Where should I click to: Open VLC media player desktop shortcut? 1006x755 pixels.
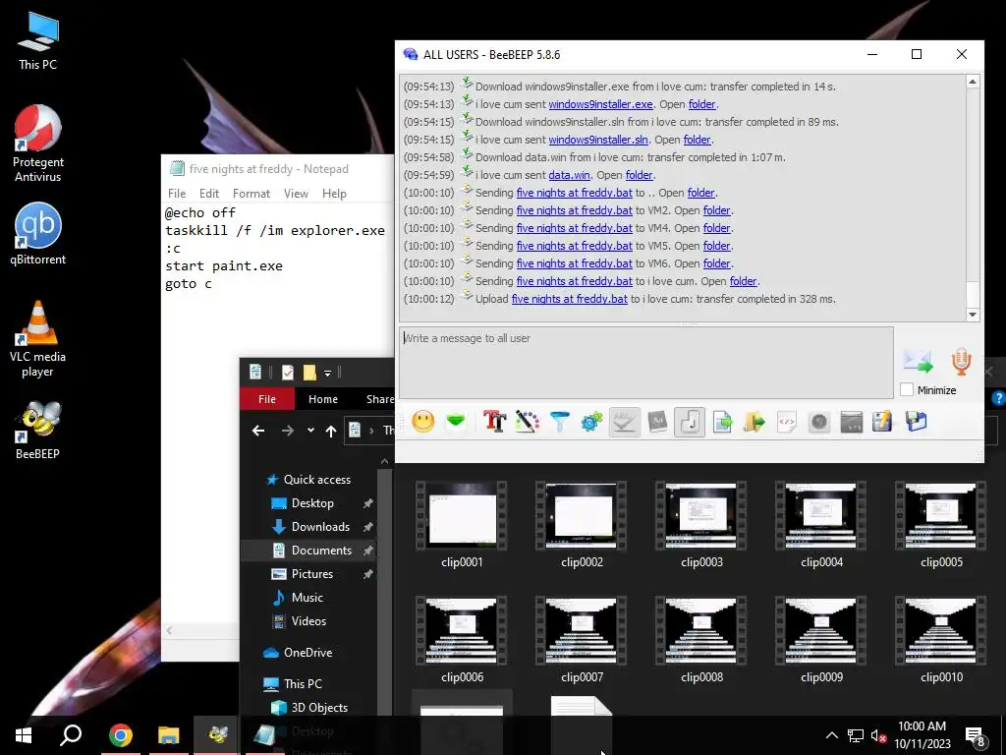38,339
